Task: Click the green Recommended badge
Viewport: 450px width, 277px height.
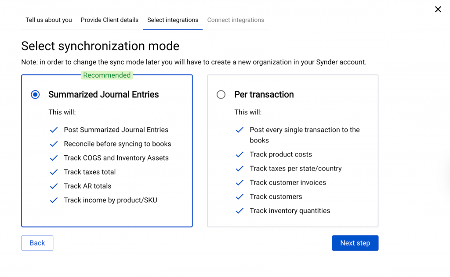Action: pos(107,75)
